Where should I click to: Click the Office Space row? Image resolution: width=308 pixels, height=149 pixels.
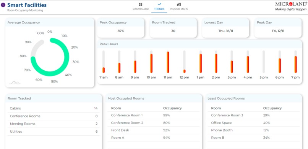coord(254,123)
